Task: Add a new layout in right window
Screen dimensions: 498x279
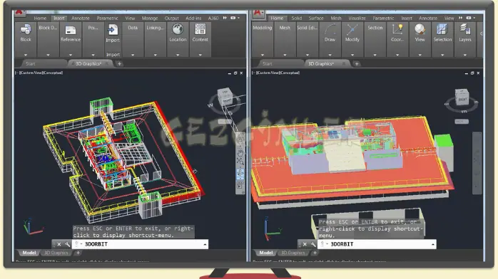Action: (x=315, y=253)
